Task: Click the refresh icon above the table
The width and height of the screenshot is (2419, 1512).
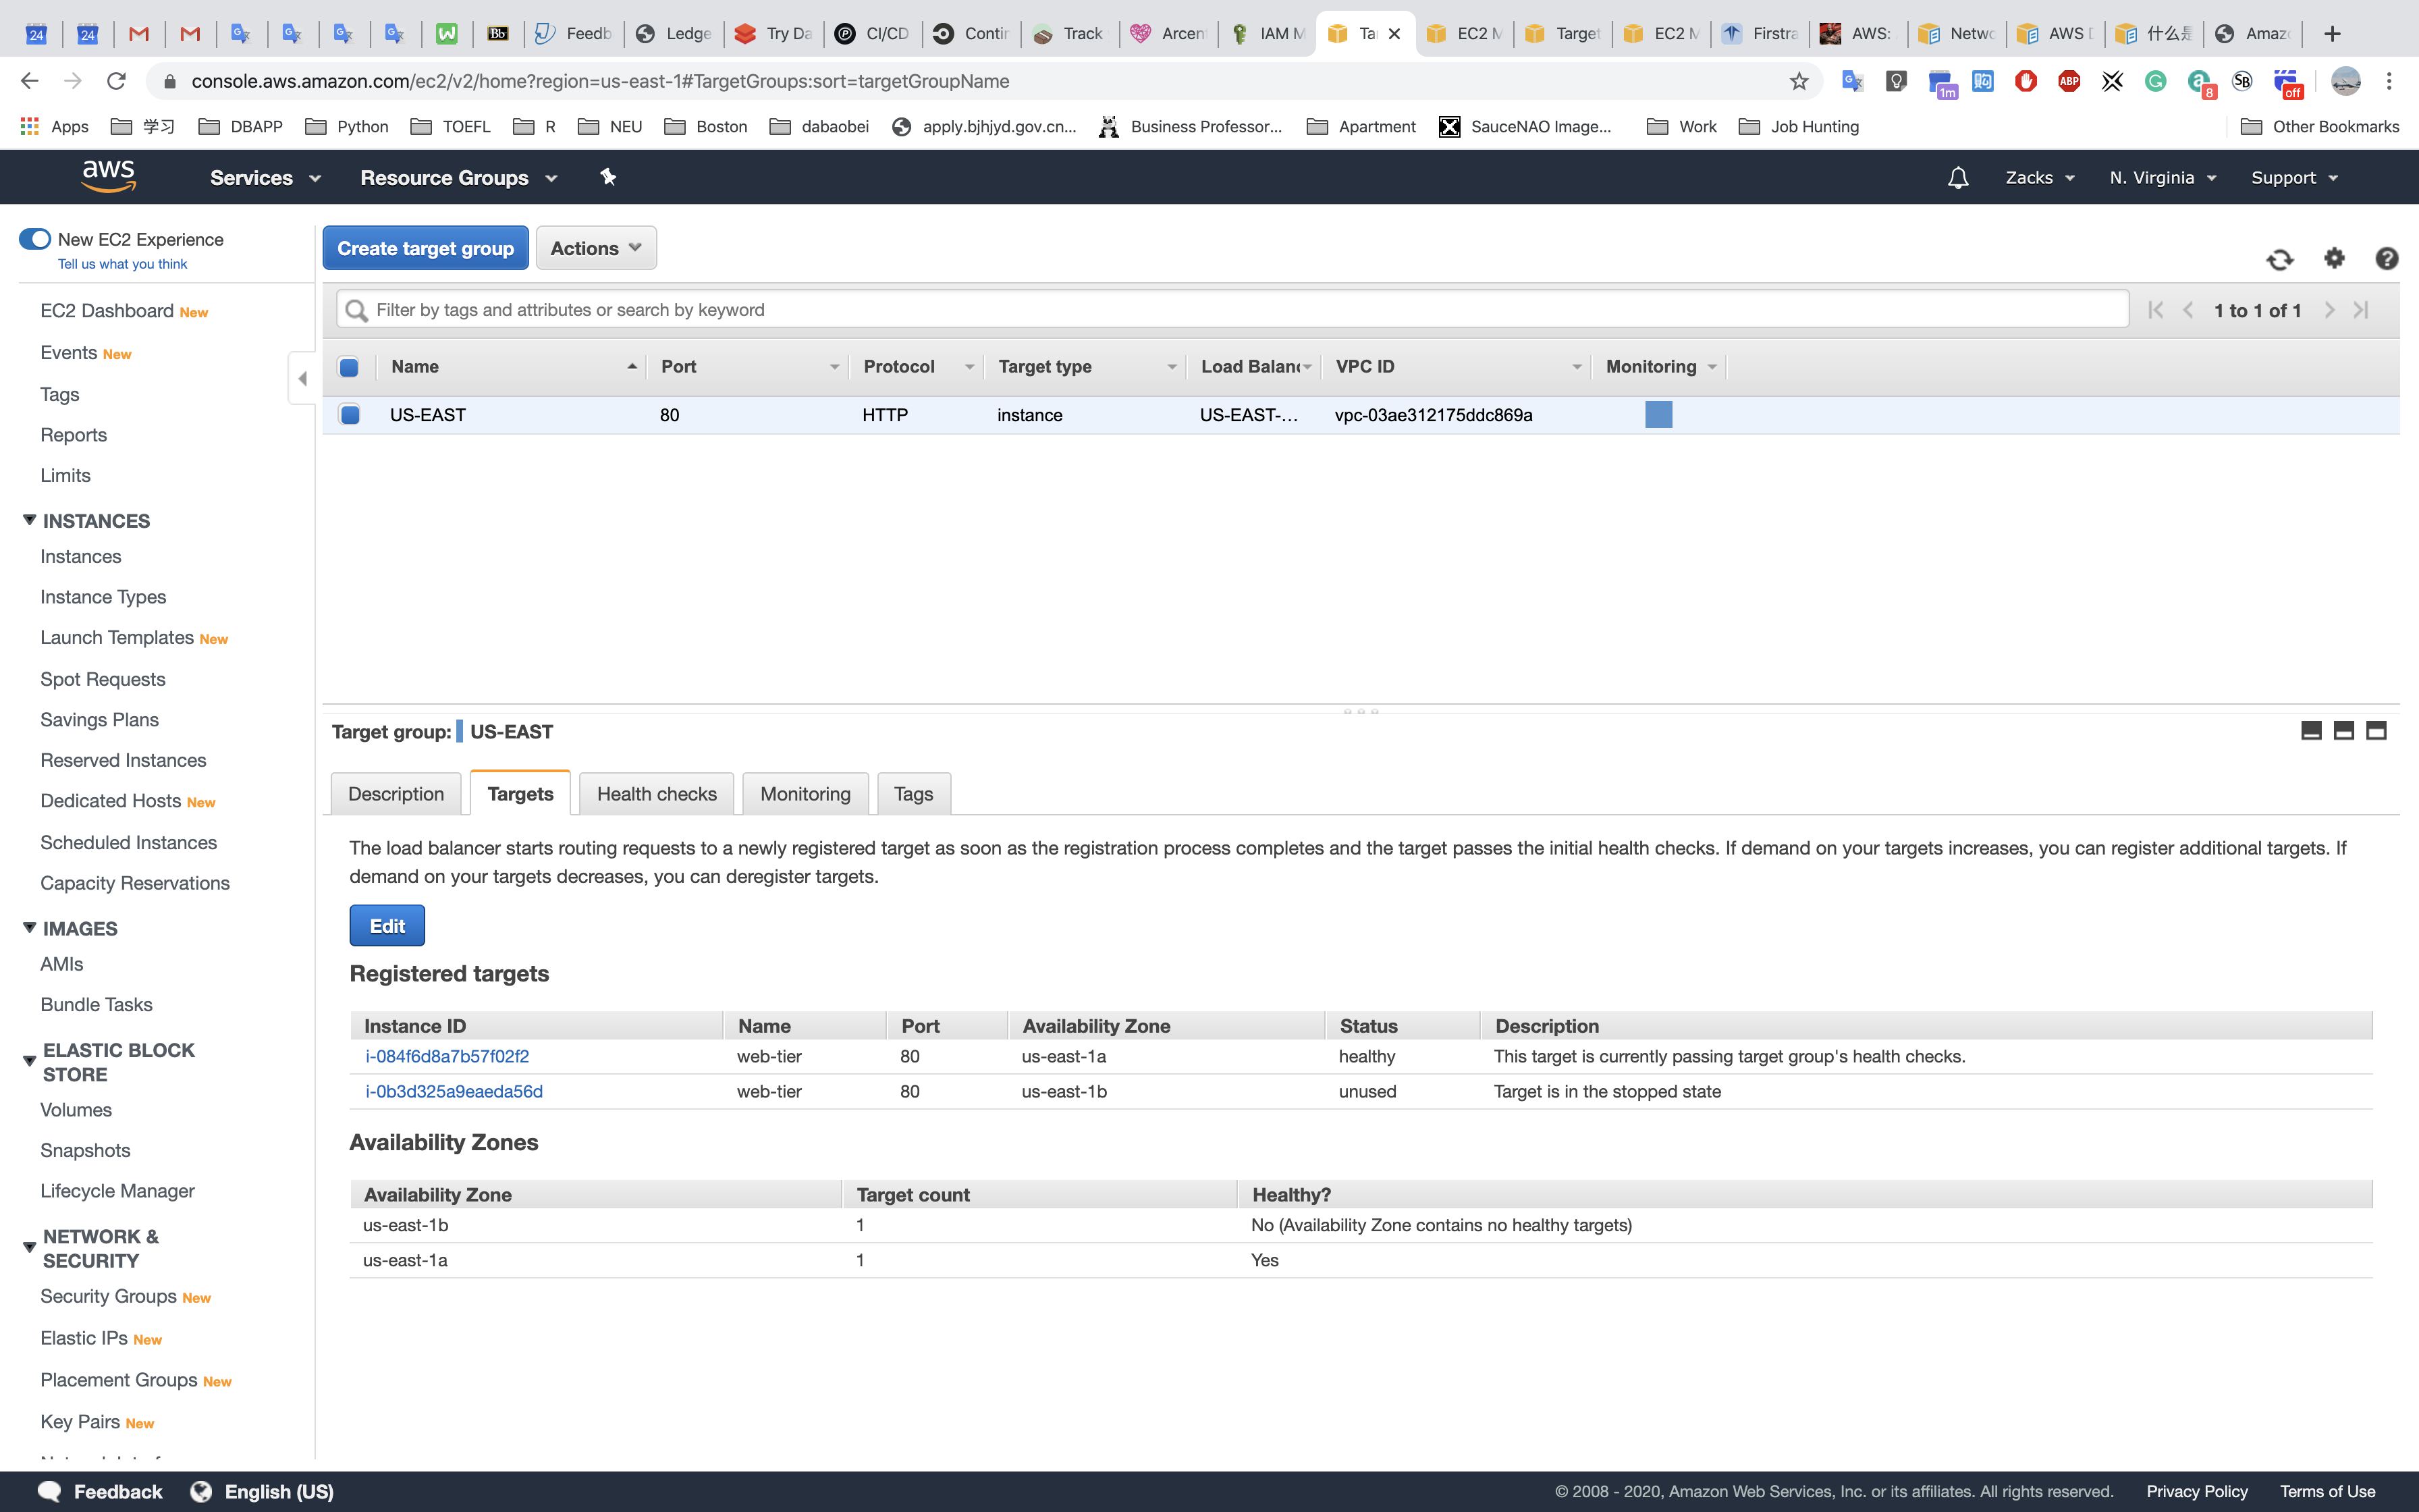Action: click(2279, 260)
